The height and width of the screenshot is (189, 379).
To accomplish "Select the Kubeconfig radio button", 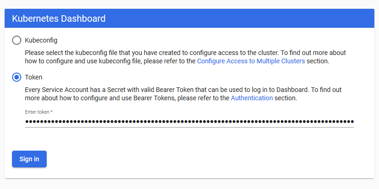I will tap(17, 40).
